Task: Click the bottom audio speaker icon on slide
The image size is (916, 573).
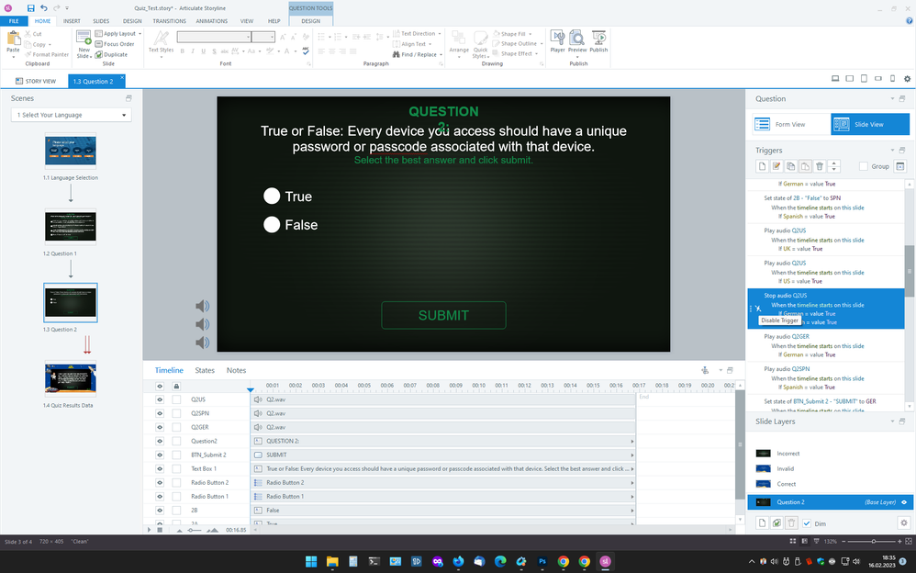Action: 202,343
